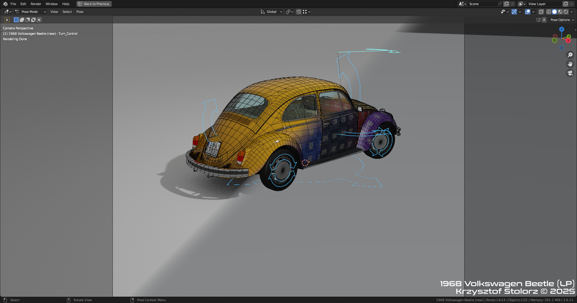Open the viewport Select menu

67,12
